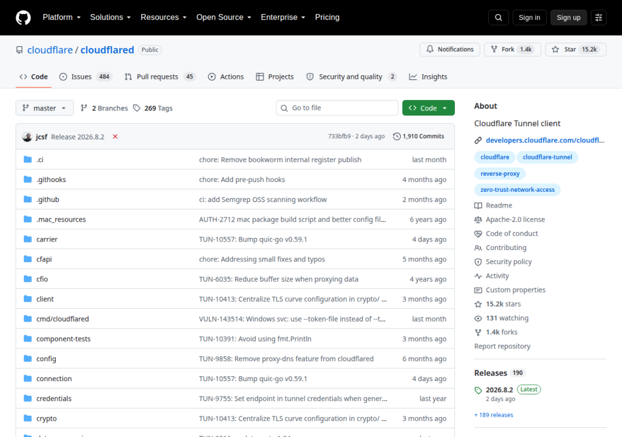Image resolution: width=622 pixels, height=437 pixels.
Task: Open the cloudflared repository name link
Action: click(107, 50)
